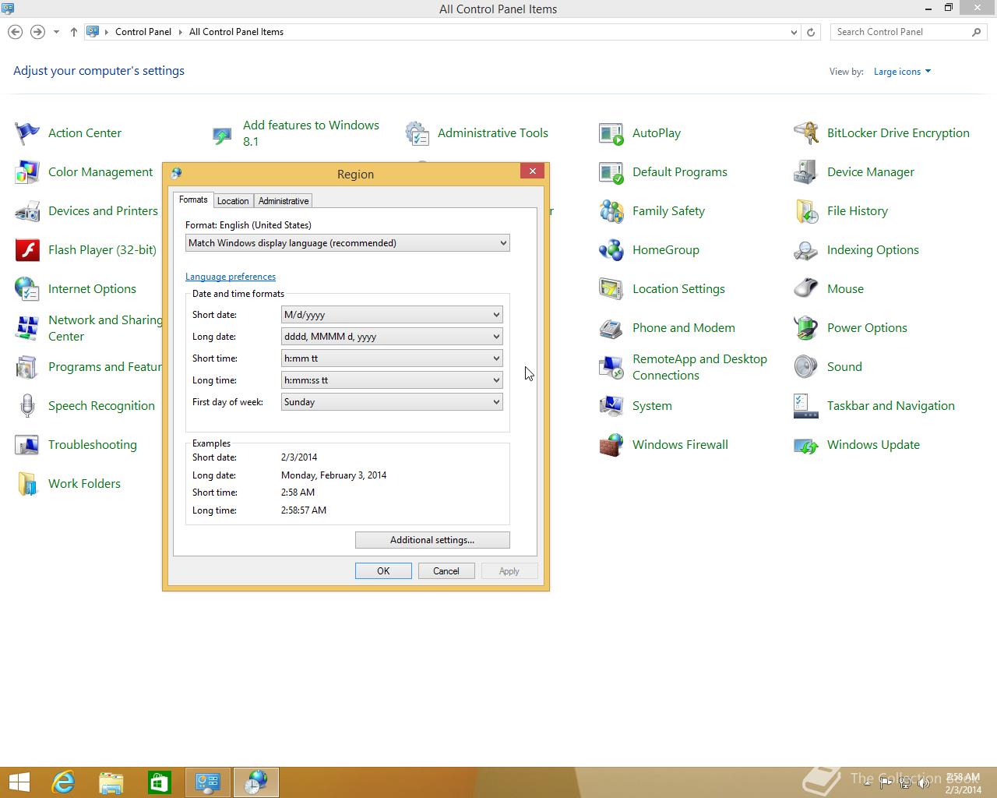Viewport: 997px width, 798px height.
Task: Open the Power Options icon
Action: pos(806,328)
